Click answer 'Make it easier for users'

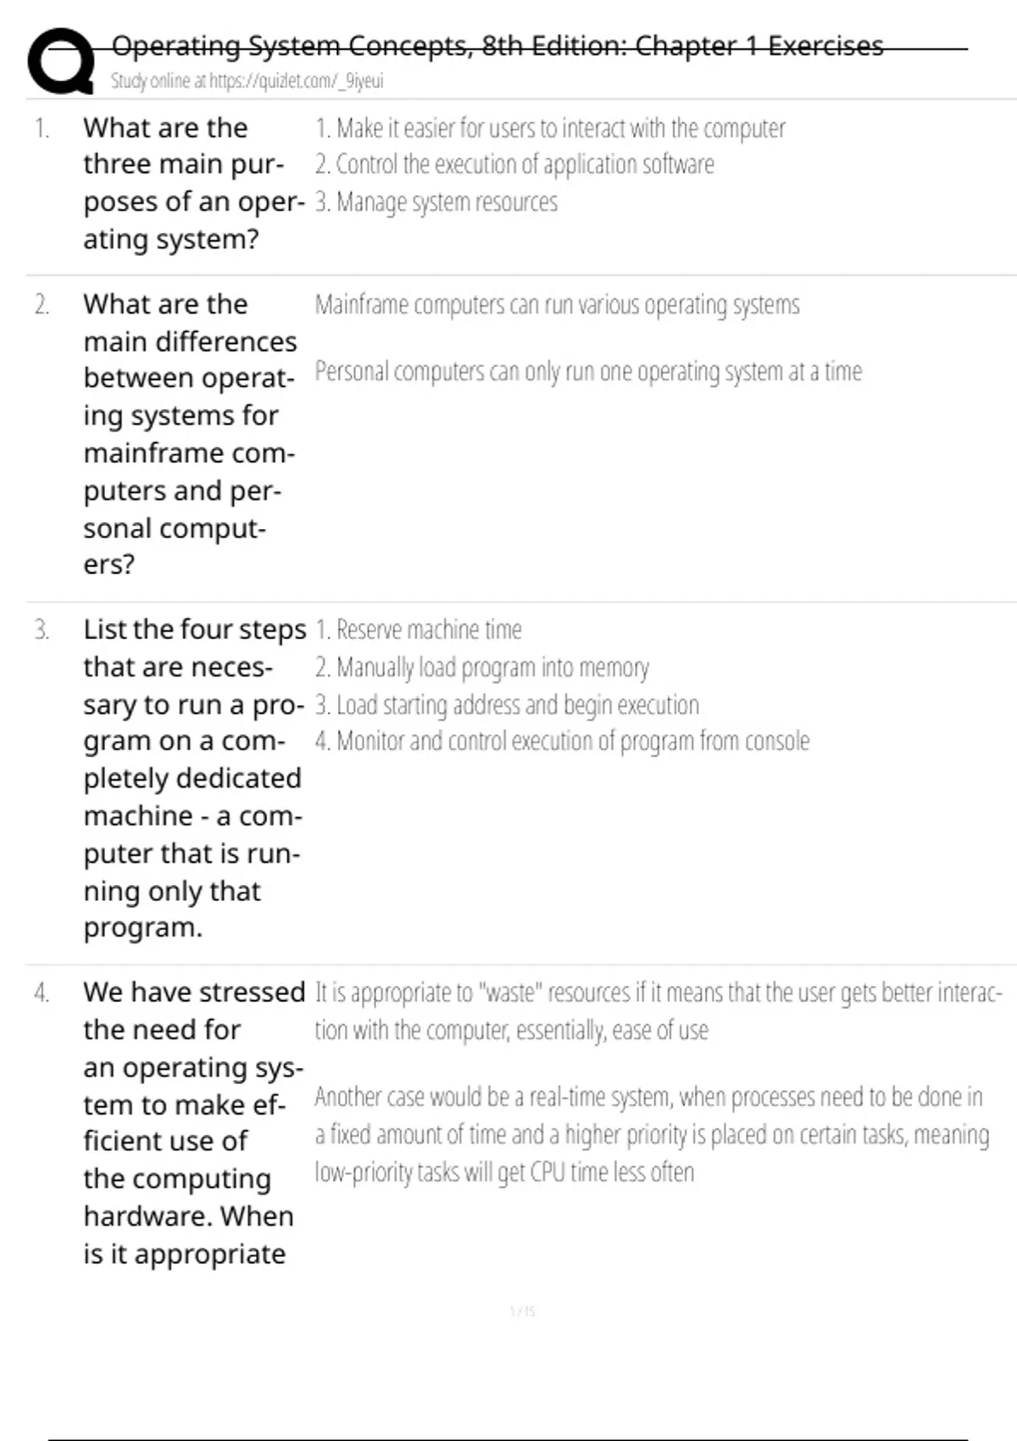coord(550,129)
